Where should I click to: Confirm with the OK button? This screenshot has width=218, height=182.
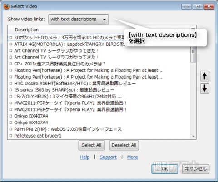click(165, 169)
